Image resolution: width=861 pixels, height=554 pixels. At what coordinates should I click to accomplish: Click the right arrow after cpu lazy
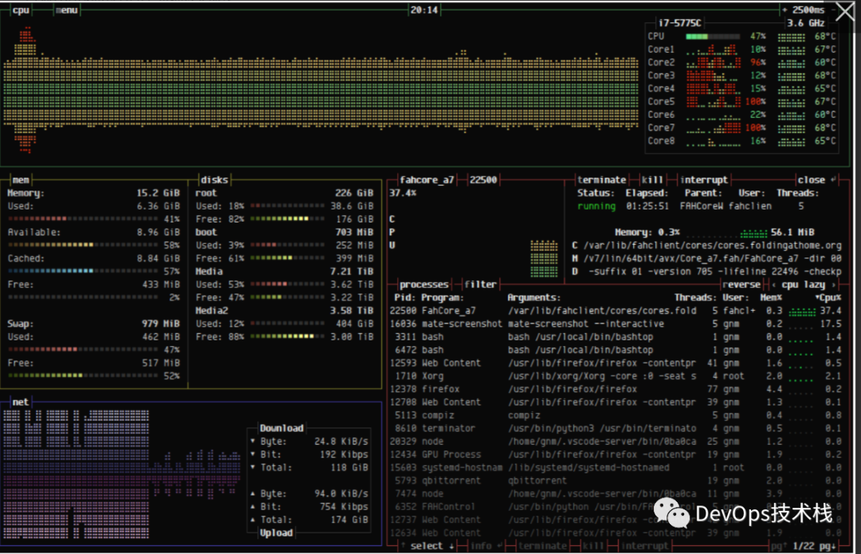(833, 285)
